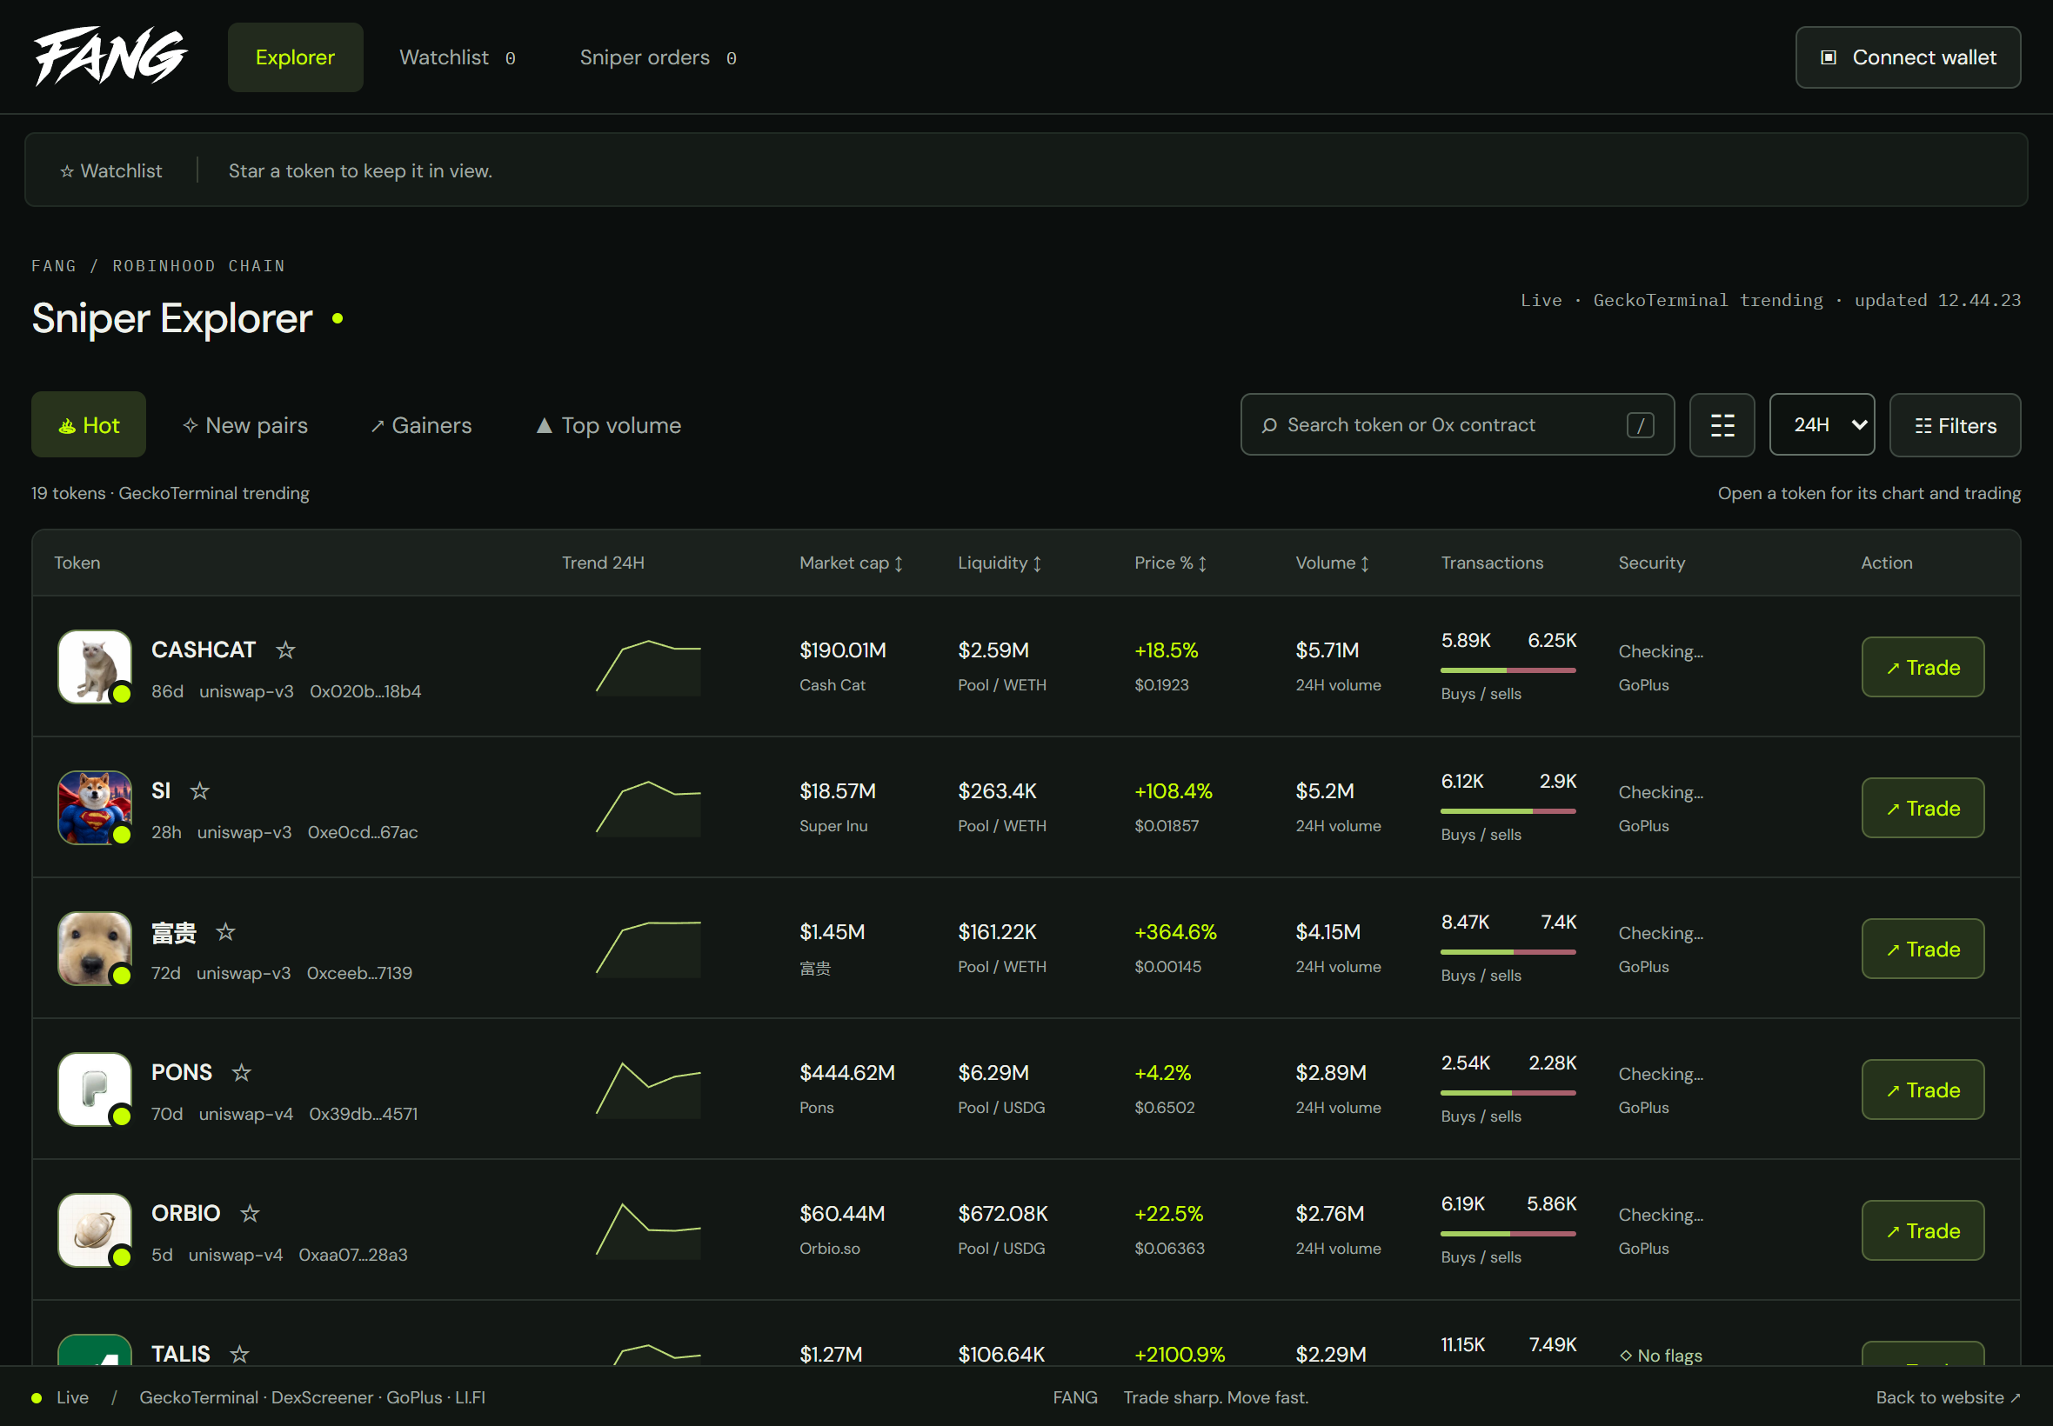The image size is (2053, 1426).
Task: Click the TALIS No flags security status
Action: pyautogui.click(x=1661, y=1356)
